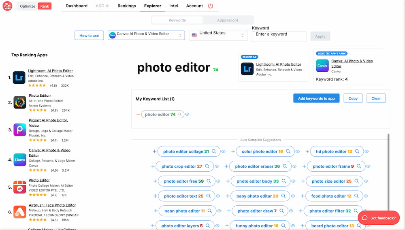Click inside the Enter a keyword field
Screen dimensions: 405x230
click(x=279, y=36)
